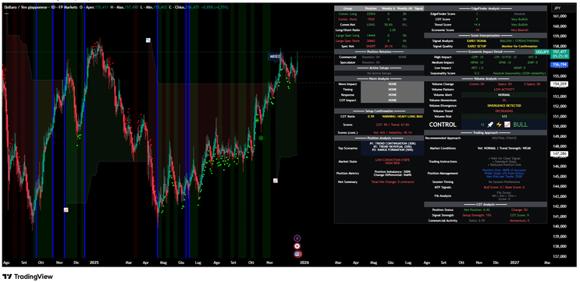Click the 2027 label on the time axis
The image size is (580, 282).
click(514, 263)
